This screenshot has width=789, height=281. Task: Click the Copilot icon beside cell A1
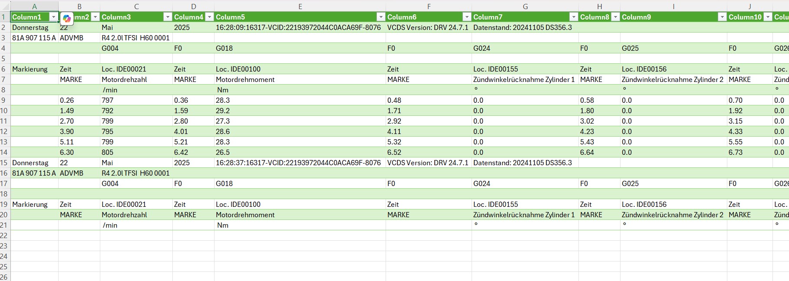pos(66,19)
